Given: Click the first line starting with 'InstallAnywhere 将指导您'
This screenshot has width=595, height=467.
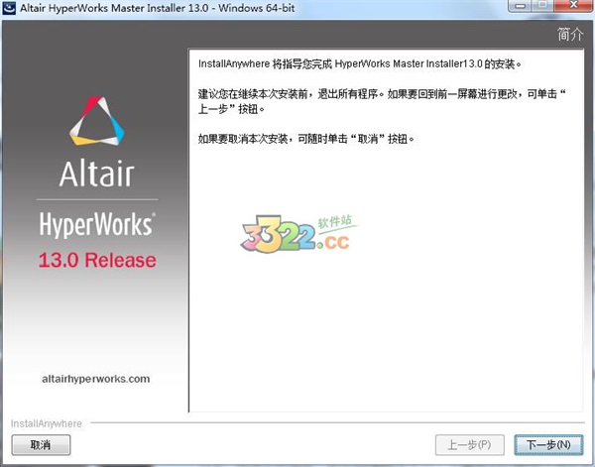Looking at the screenshot, I should (x=359, y=63).
